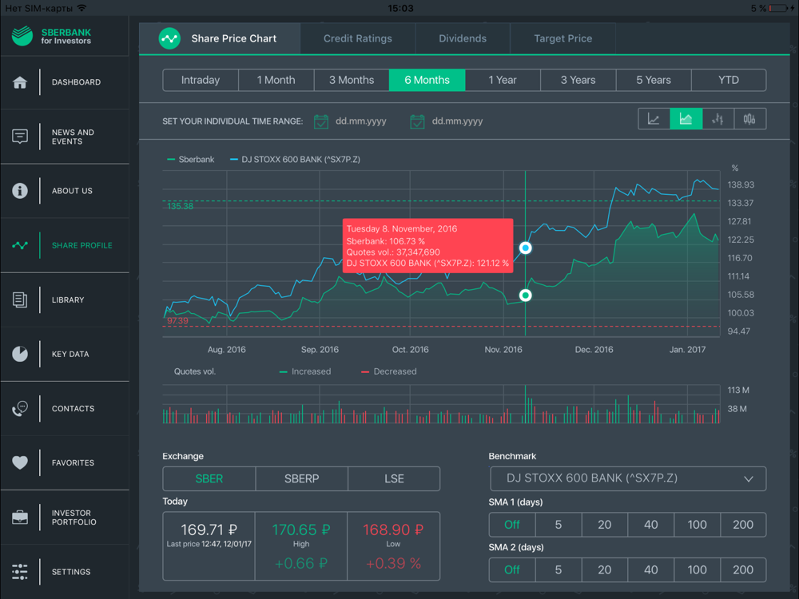Tap the Key Data pie chart icon
The image size is (799, 599).
click(x=20, y=354)
